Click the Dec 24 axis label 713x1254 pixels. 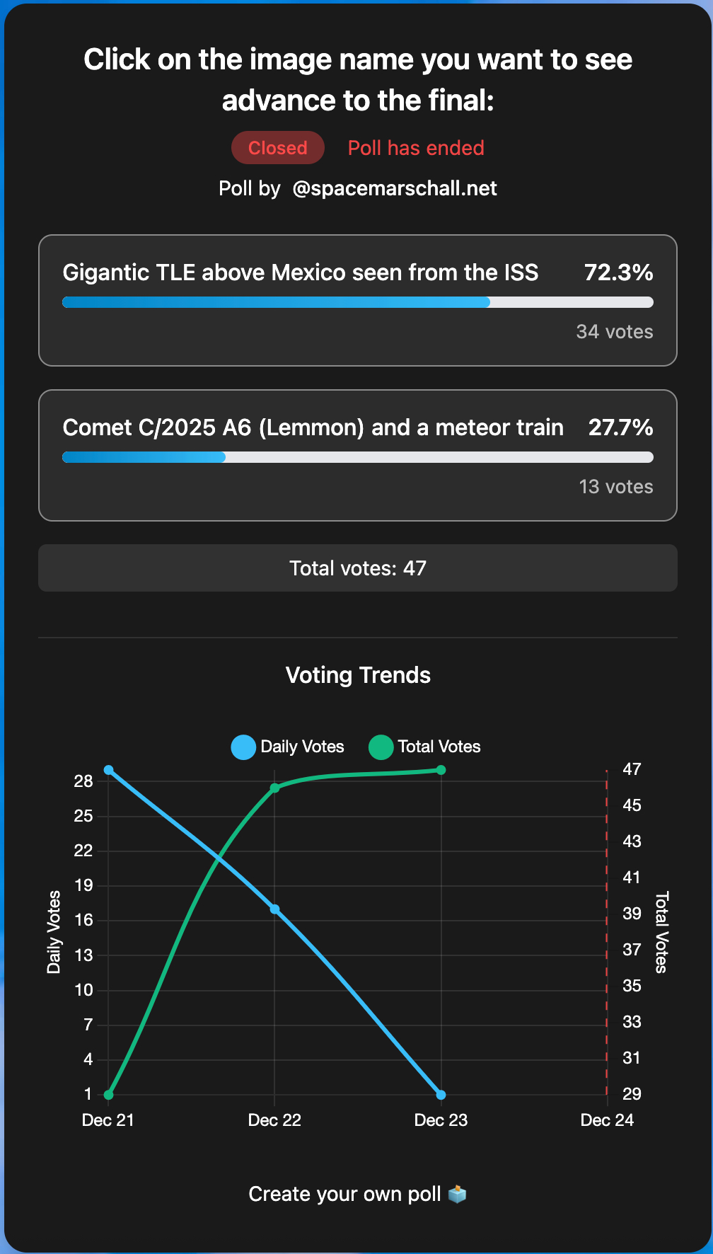(607, 1120)
